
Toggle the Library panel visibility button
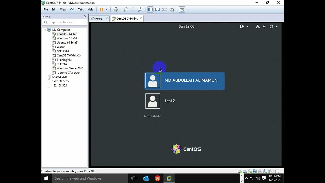150,9
